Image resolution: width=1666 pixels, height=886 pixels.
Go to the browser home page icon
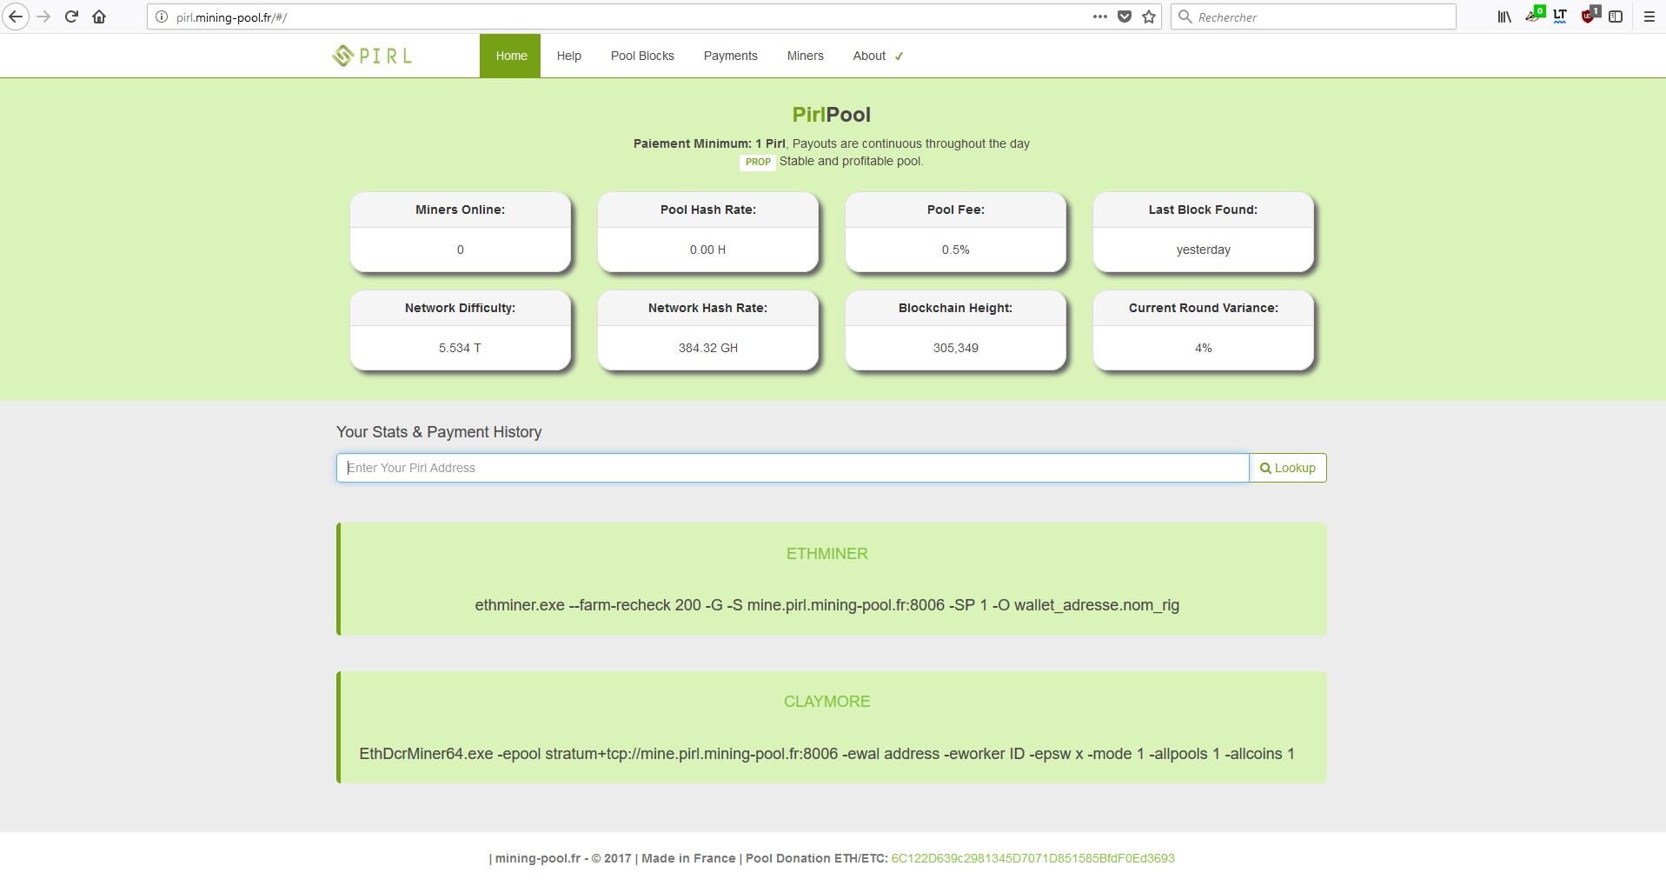tap(99, 17)
